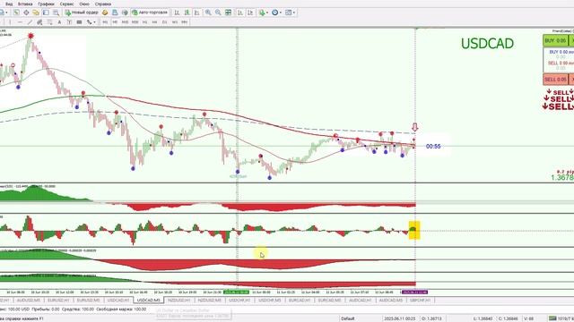Screen dimensions: 574x322
Task: Zoom out of the chart
Action: tap(218, 13)
